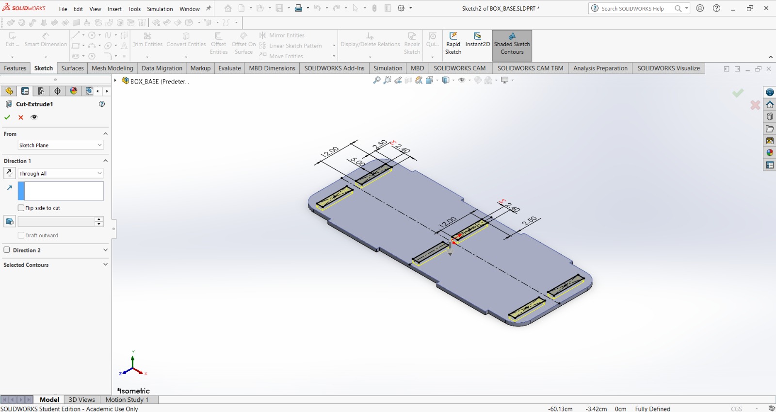Image resolution: width=776 pixels, height=412 pixels.
Task: Open the Appearances color-ball panel tab
Action: pyautogui.click(x=74, y=91)
